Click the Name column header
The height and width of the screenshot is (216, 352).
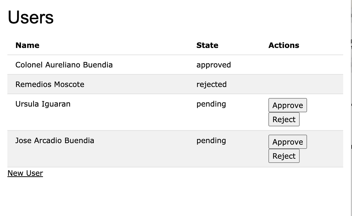click(27, 45)
